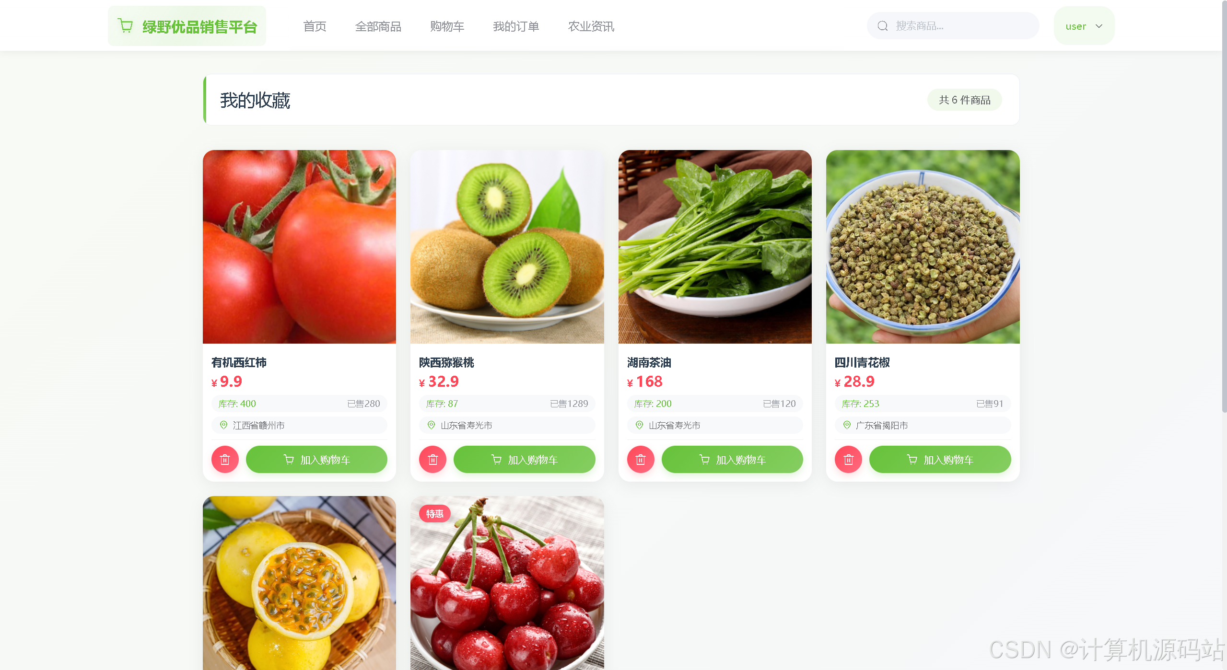Remove 陕西猕猴桃 using its red trash icon
The height and width of the screenshot is (670, 1227).
coord(432,460)
